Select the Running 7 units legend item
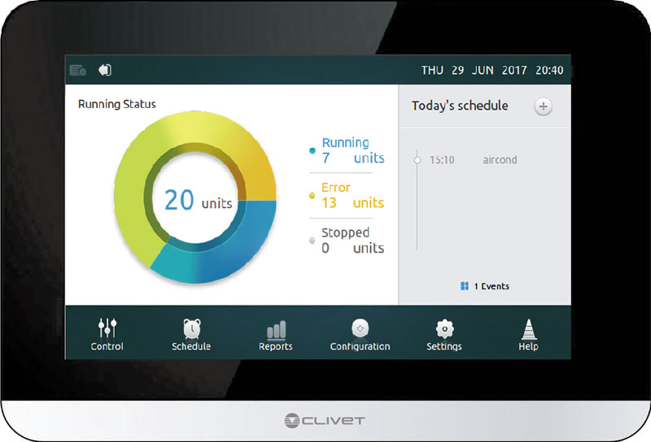The height and width of the screenshot is (442, 651). pyautogui.click(x=347, y=150)
